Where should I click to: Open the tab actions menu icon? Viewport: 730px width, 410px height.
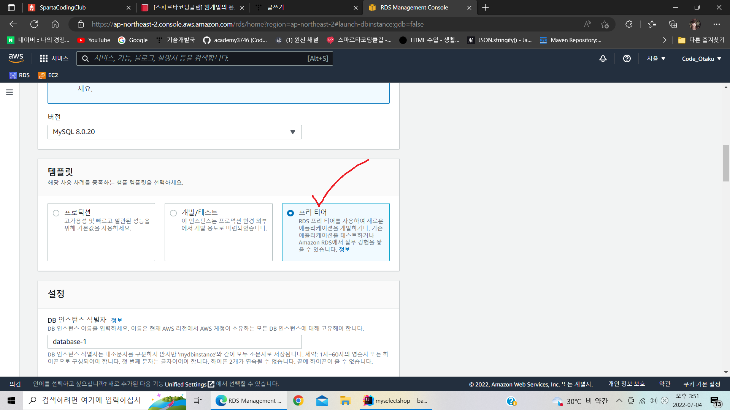pos(11,8)
